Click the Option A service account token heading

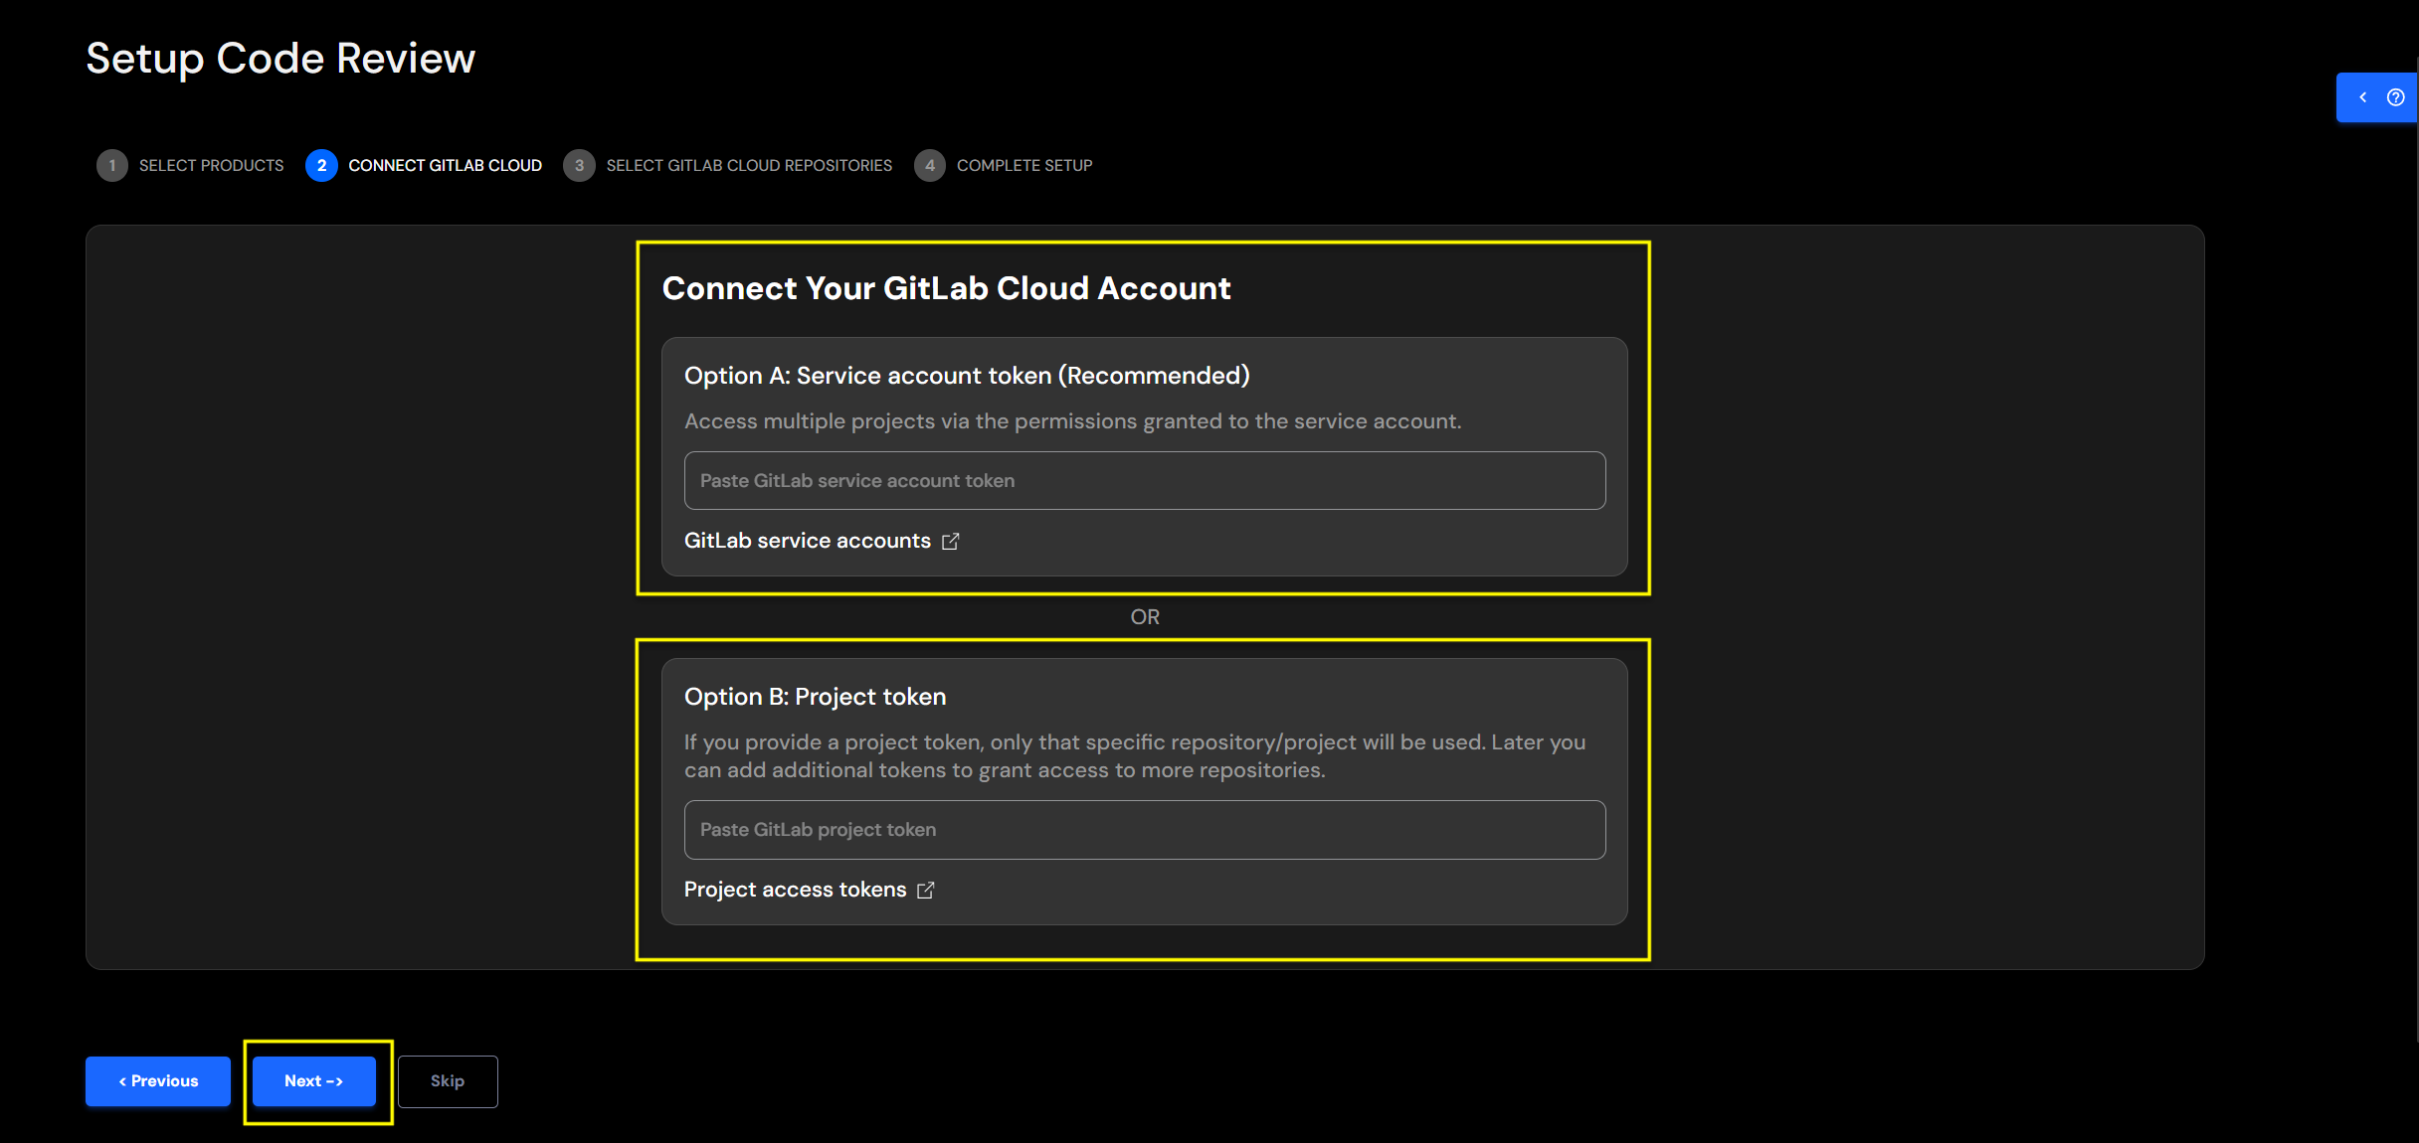pos(966,376)
